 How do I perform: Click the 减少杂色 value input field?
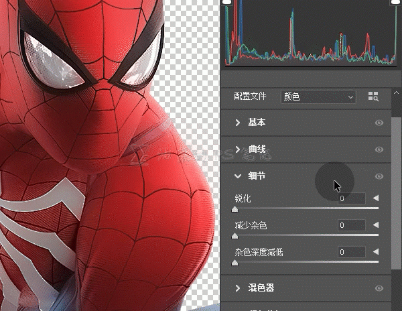tap(352, 225)
